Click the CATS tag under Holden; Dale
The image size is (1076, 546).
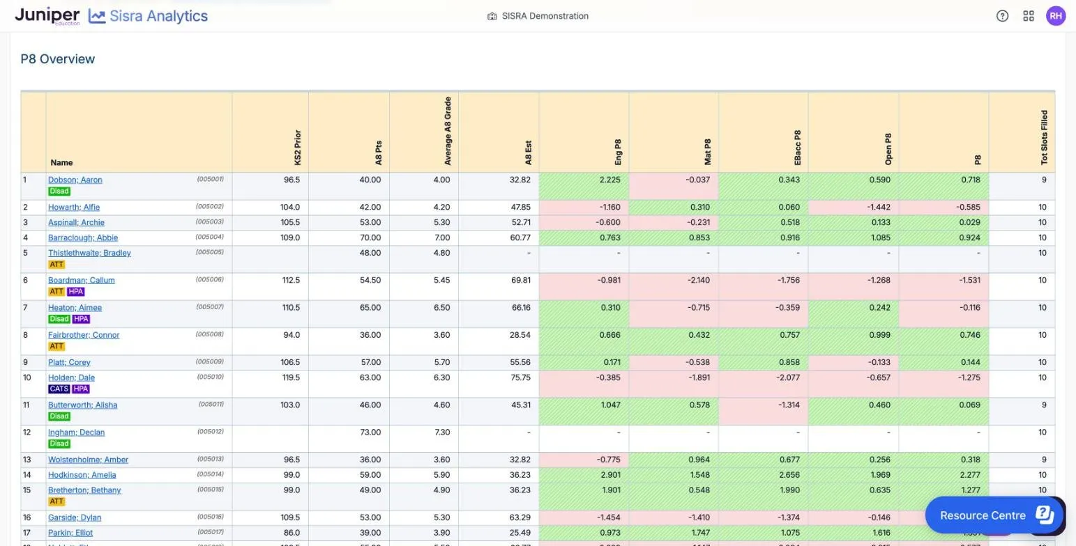tap(59, 389)
